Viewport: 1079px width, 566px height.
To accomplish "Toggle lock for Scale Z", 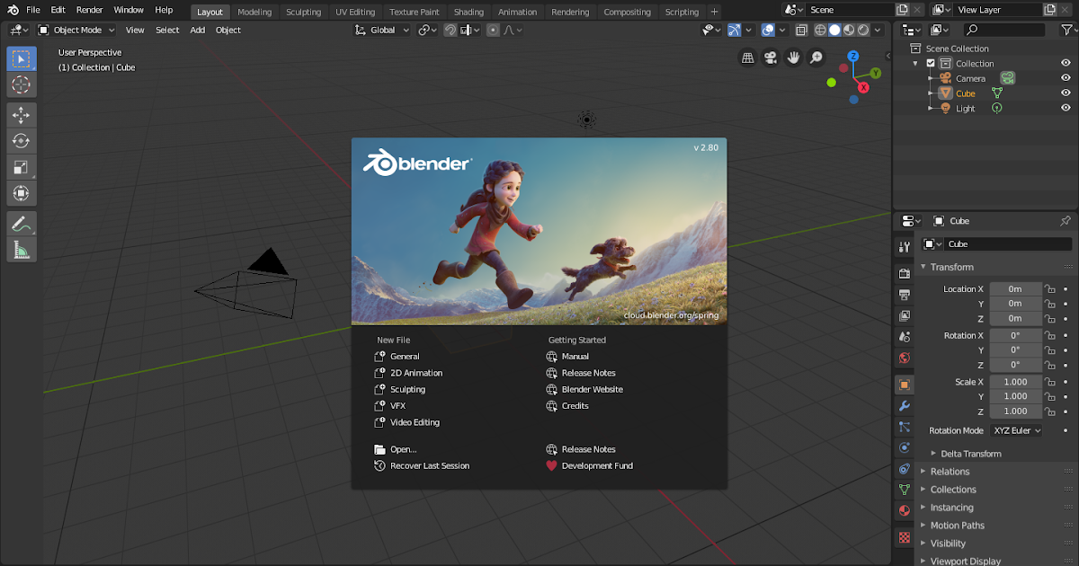I will [x=1048, y=411].
